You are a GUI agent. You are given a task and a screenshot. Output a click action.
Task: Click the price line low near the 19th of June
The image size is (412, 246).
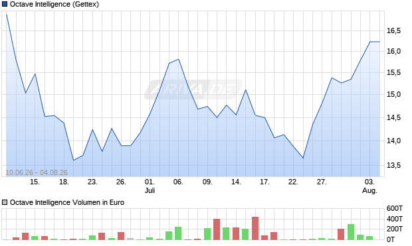point(73,160)
